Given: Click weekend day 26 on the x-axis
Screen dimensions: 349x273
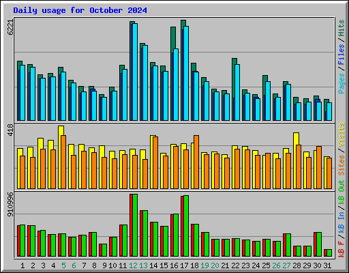Looking at the screenshot, I should [276, 265].
